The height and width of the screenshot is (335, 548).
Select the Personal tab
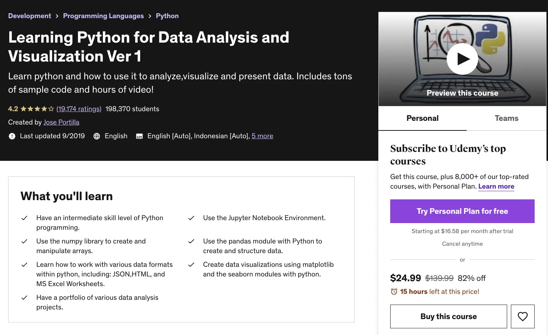(x=423, y=118)
